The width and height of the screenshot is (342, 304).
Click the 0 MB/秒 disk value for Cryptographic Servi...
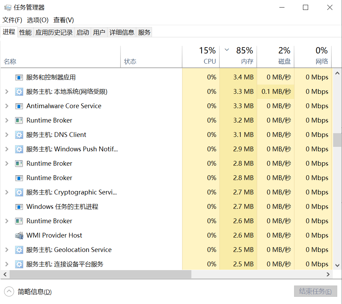[279, 192]
